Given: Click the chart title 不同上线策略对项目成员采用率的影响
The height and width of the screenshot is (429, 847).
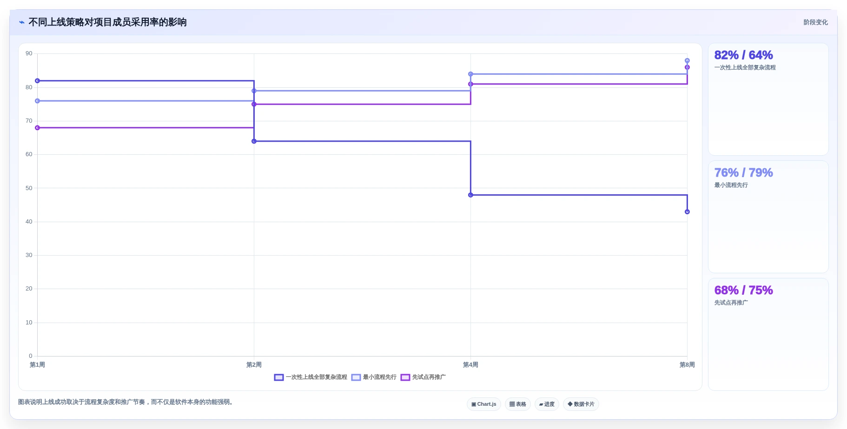Looking at the screenshot, I should click(x=107, y=22).
